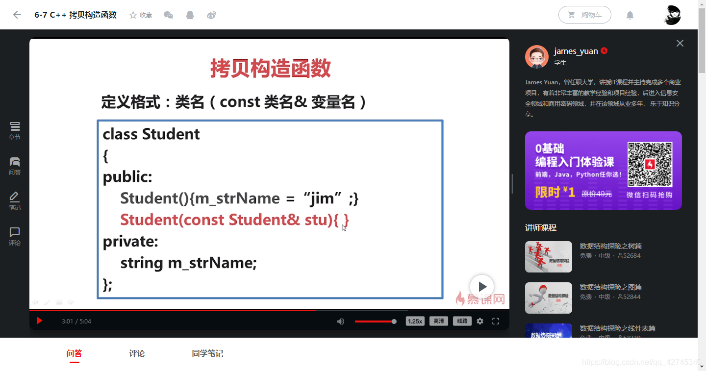706x371 pixels.
Task: Click the 学生 label under instructor name
Action: click(560, 63)
